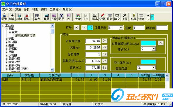Click the <> button beside 试样(g)
173x107 pixels.
click(x=104, y=48)
